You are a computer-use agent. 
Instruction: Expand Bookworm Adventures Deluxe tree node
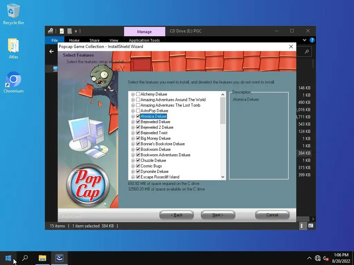tap(133, 155)
